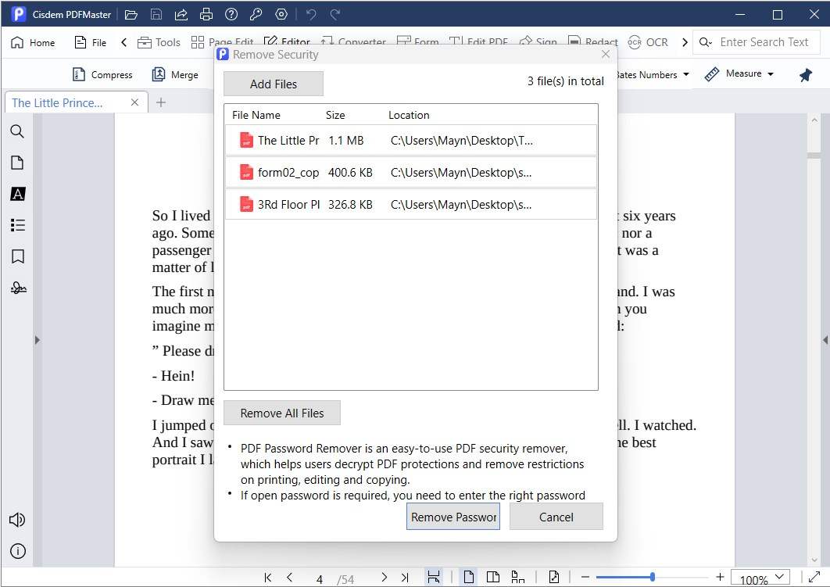Go to the last page
Image resolution: width=830 pixels, height=587 pixels.
pyautogui.click(x=405, y=578)
